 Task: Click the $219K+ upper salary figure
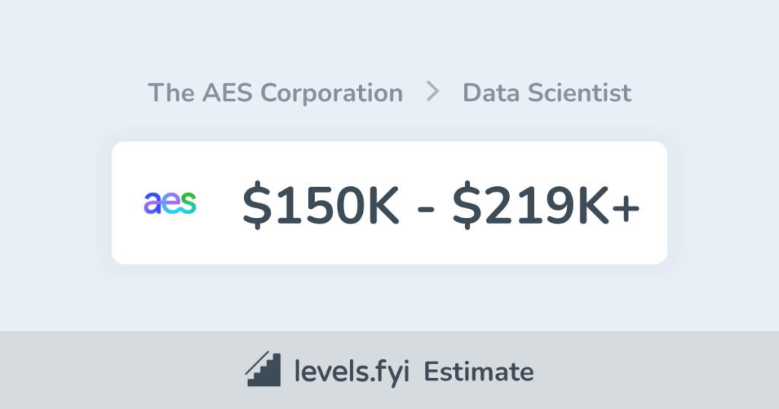546,205
